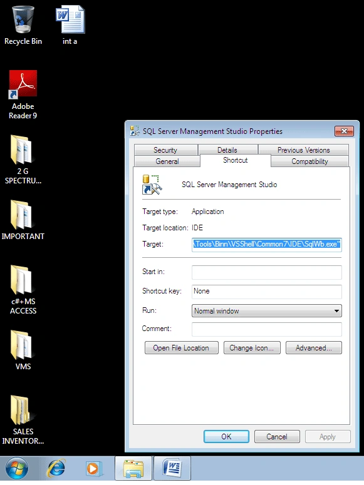Select the Shortcut tab
Viewport: 364px width, 485px height.
point(236,160)
